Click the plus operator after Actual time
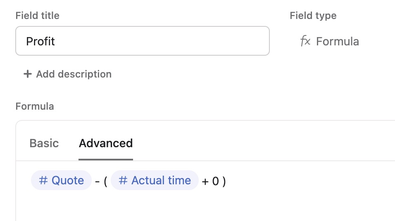Screen dimensions: 395x221 [205, 181]
